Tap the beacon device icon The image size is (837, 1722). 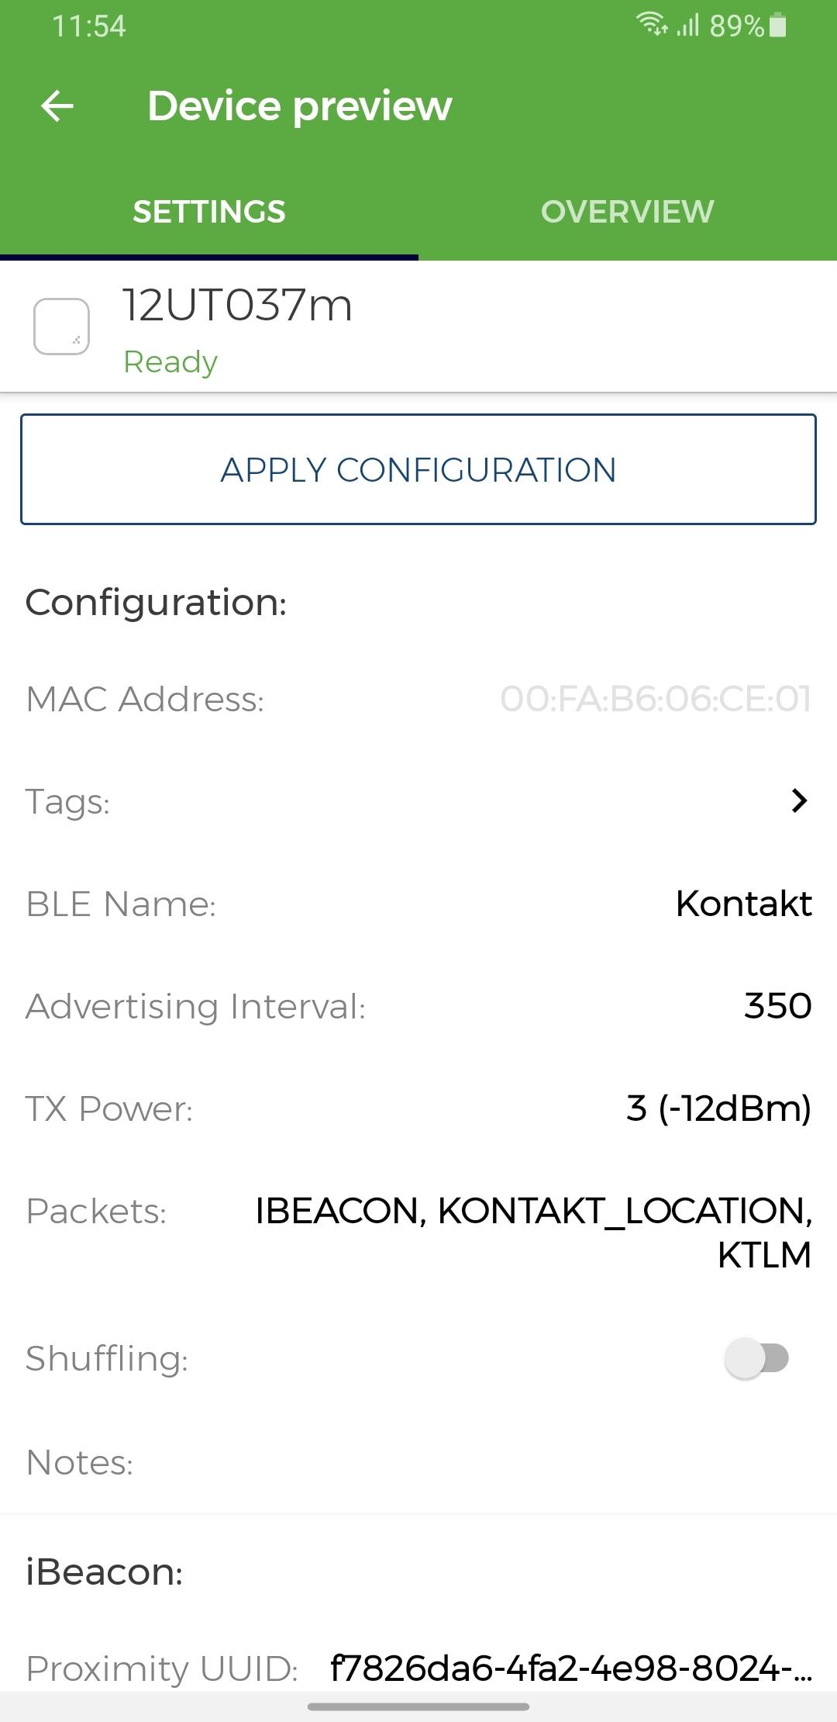pyautogui.click(x=61, y=327)
